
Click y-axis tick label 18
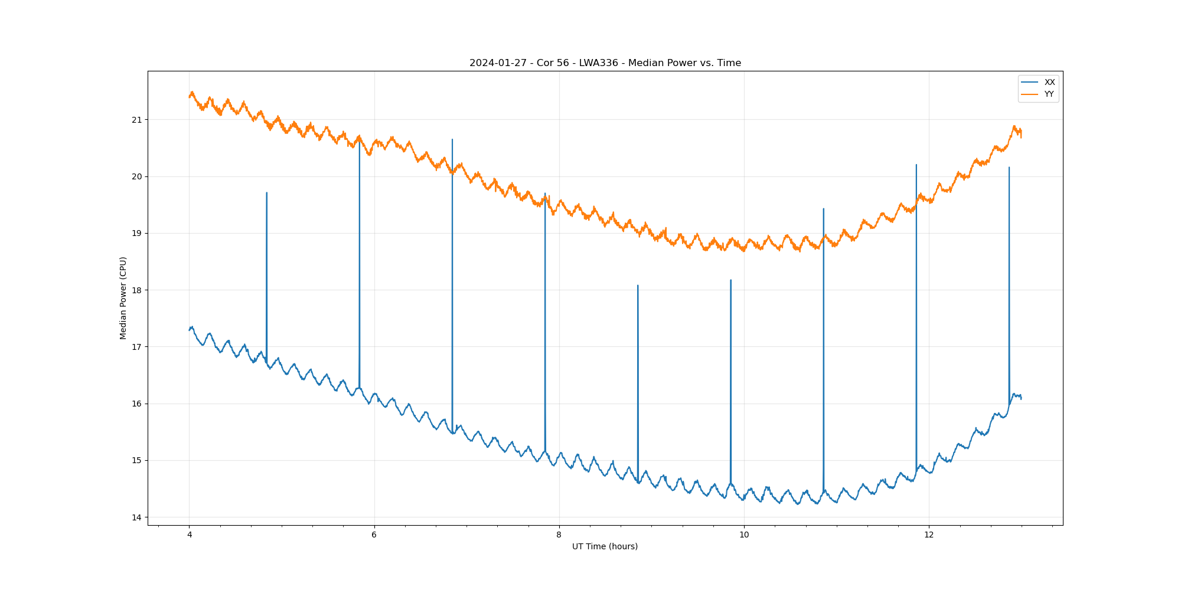pyautogui.click(x=137, y=290)
